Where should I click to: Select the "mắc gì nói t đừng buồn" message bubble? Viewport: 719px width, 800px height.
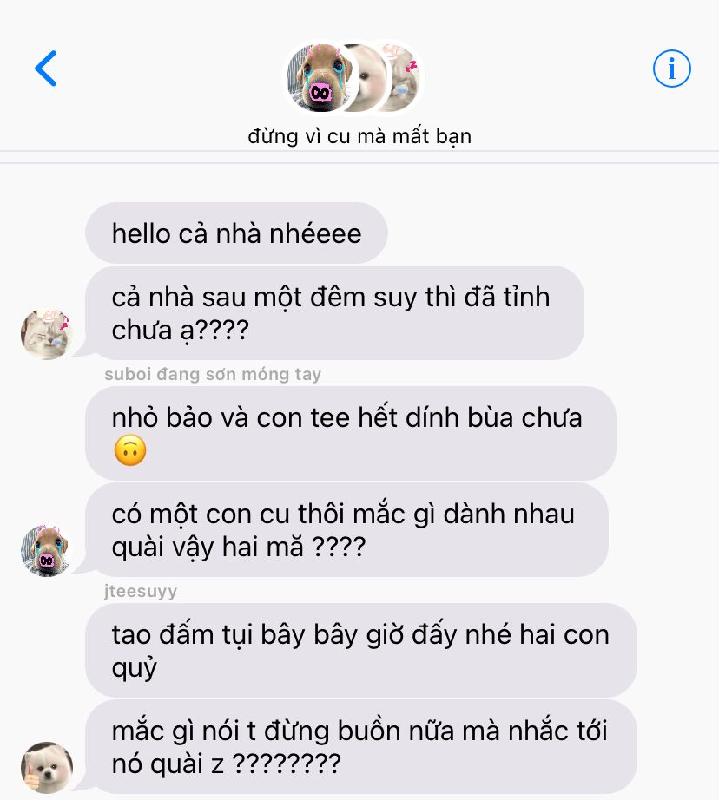[361, 746]
